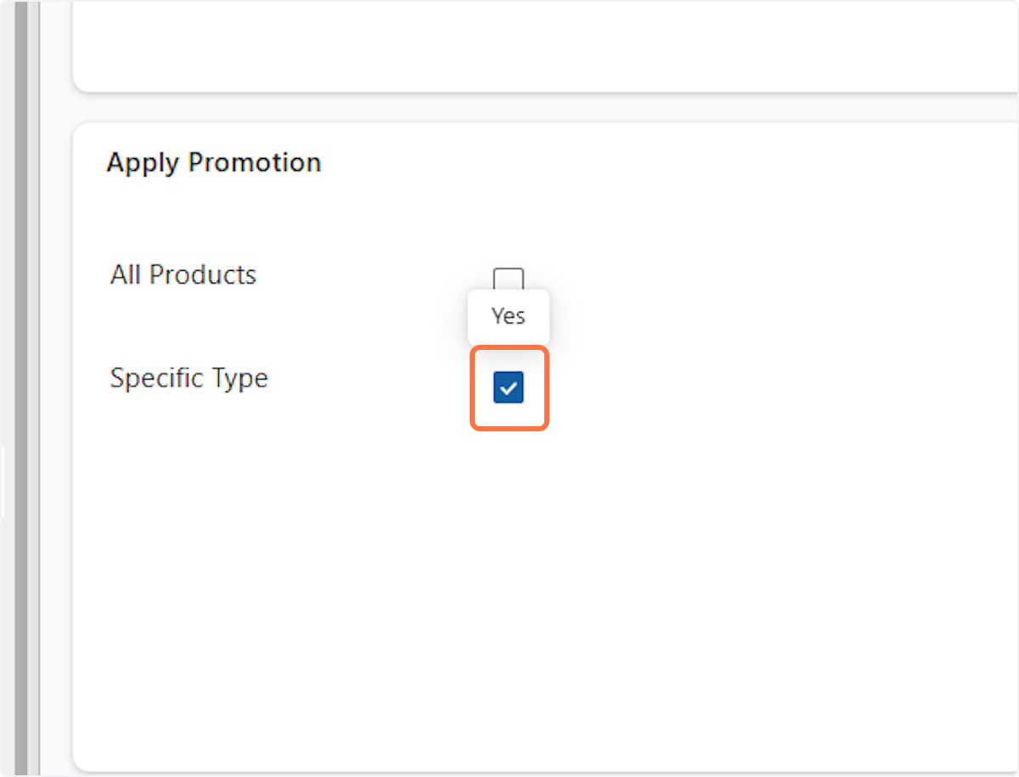Click the gray vertical bar at left edge
The height and width of the screenshot is (777, 1019).
point(22,382)
